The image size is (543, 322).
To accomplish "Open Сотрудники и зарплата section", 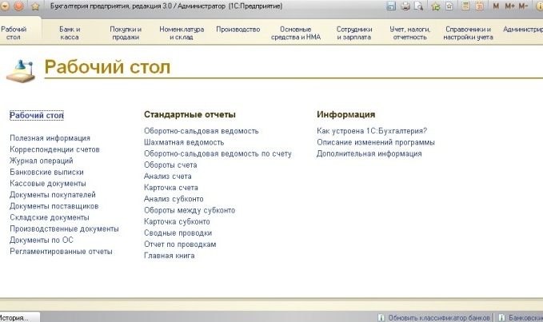I will point(354,34).
